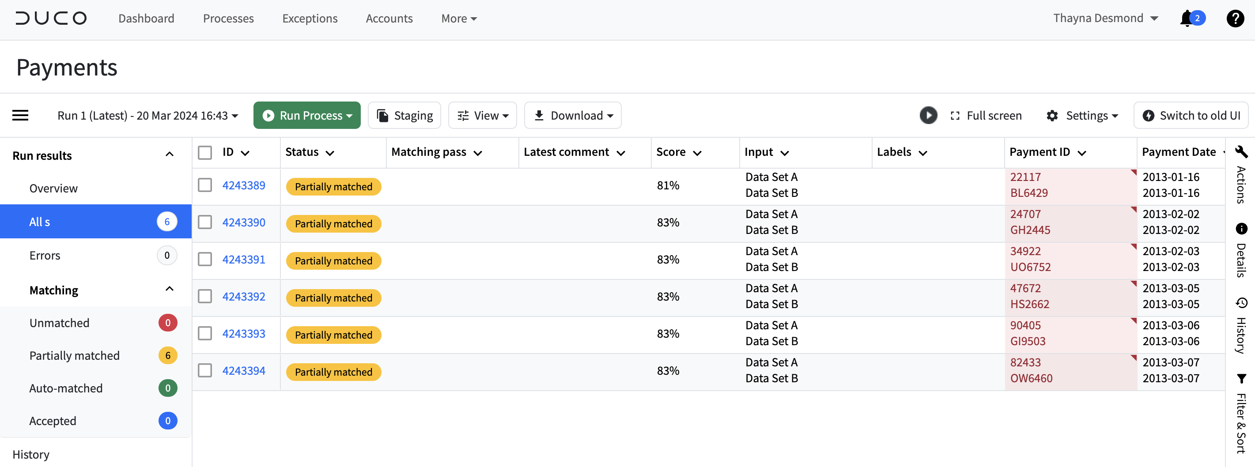
Task: Open the Status column menu
Action: [330, 153]
